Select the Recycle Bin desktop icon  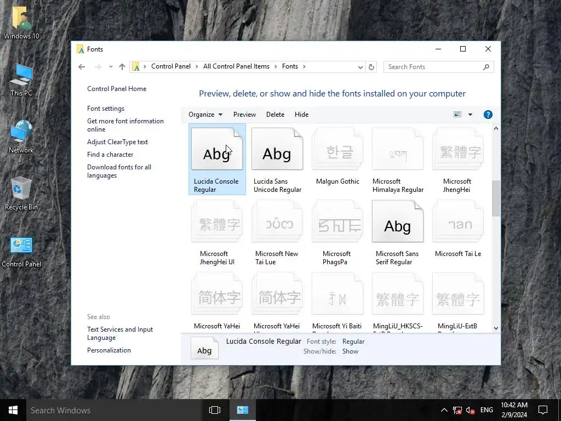(x=21, y=194)
